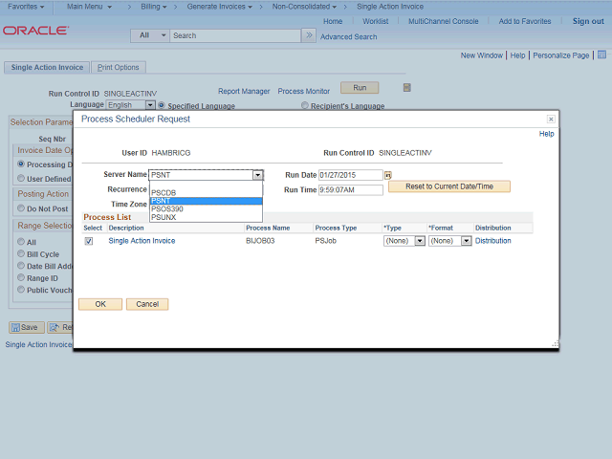Toggle the Single Action Invoice select checkbox

[x=89, y=241]
